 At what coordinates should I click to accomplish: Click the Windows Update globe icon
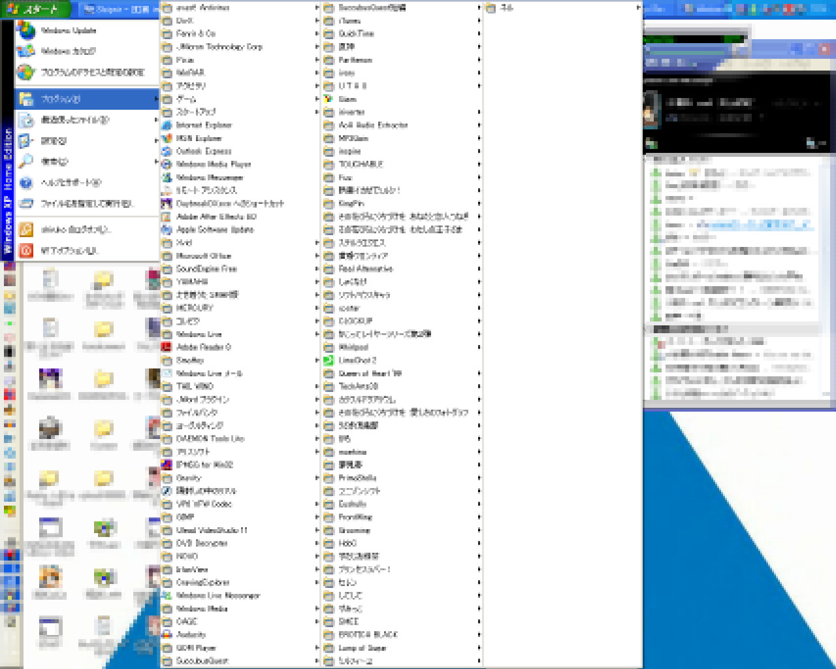(26, 31)
